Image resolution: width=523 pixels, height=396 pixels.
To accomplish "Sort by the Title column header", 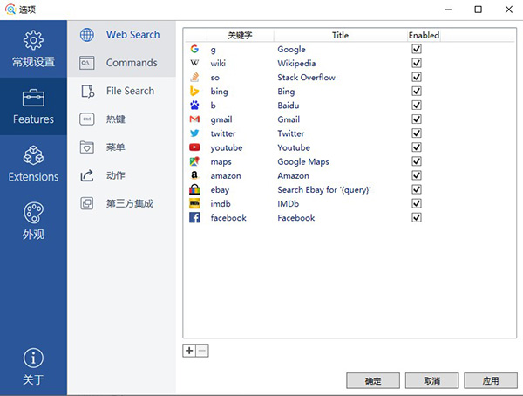I will (x=340, y=36).
